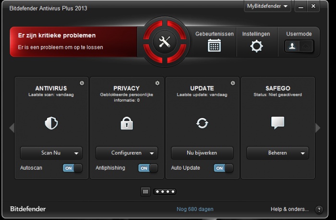Viewport: 336px width, 220px height.
Task: Close the Bitdefender window
Action: click(x=313, y=6)
